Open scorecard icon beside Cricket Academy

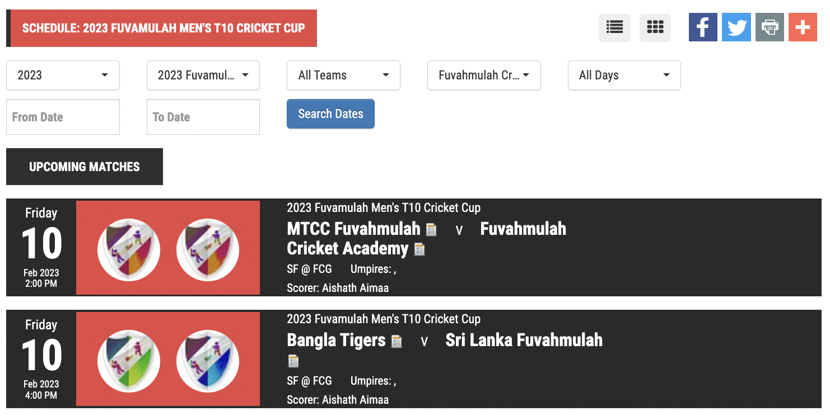click(x=419, y=249)
